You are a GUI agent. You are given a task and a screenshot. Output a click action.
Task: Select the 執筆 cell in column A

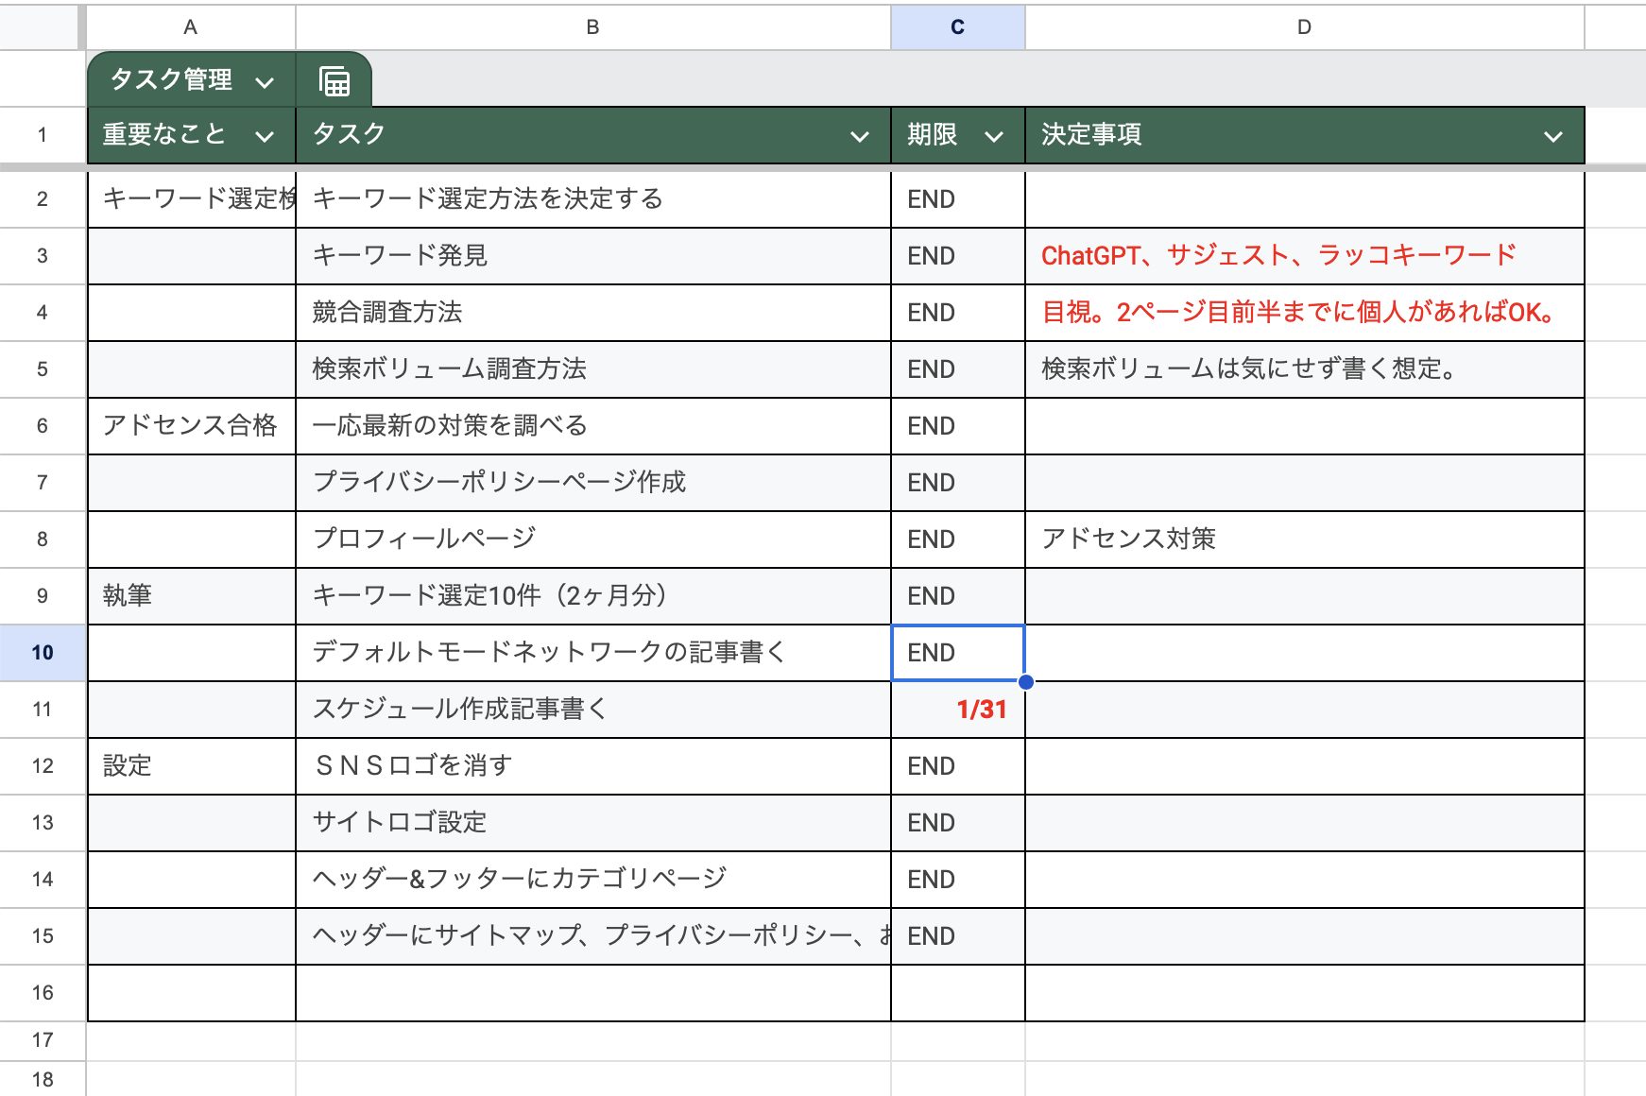point(190,595)
